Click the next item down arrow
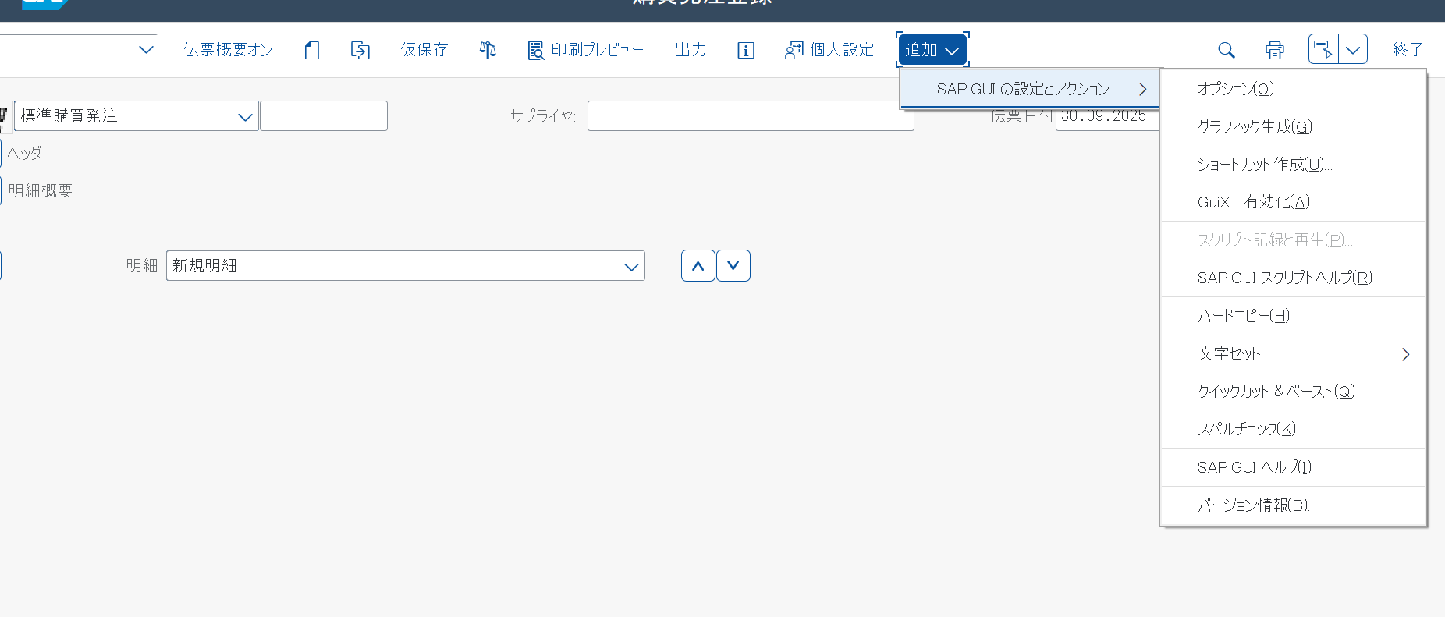Image resolution: width=1445 pixels, height=617 pixels. click(733, 266)
